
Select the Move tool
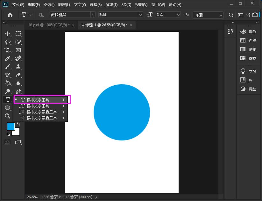pyautogui.click(x=8, y=34)
